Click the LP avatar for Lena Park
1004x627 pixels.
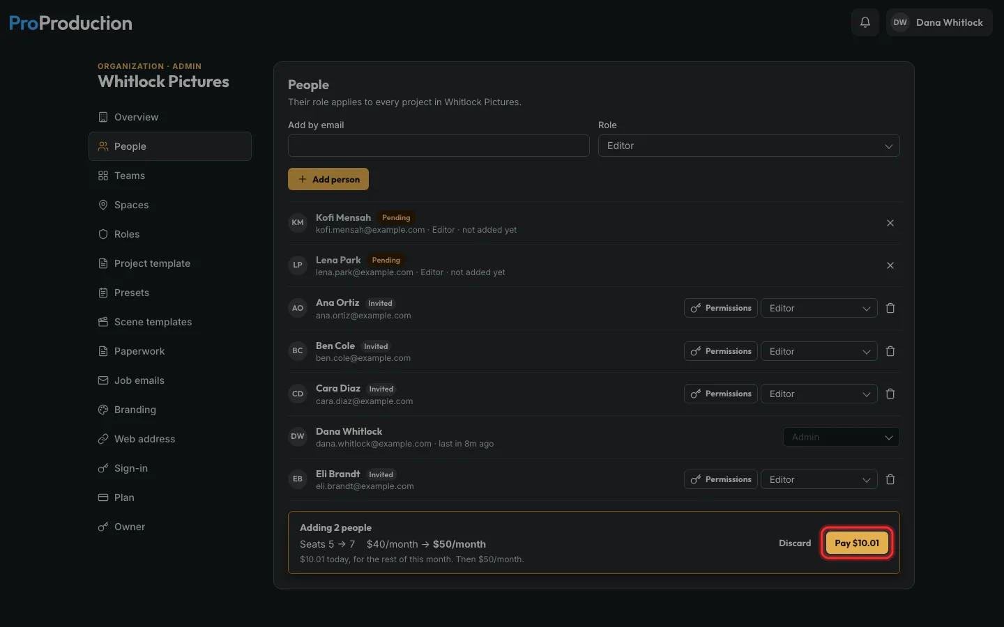coord(298,265)
